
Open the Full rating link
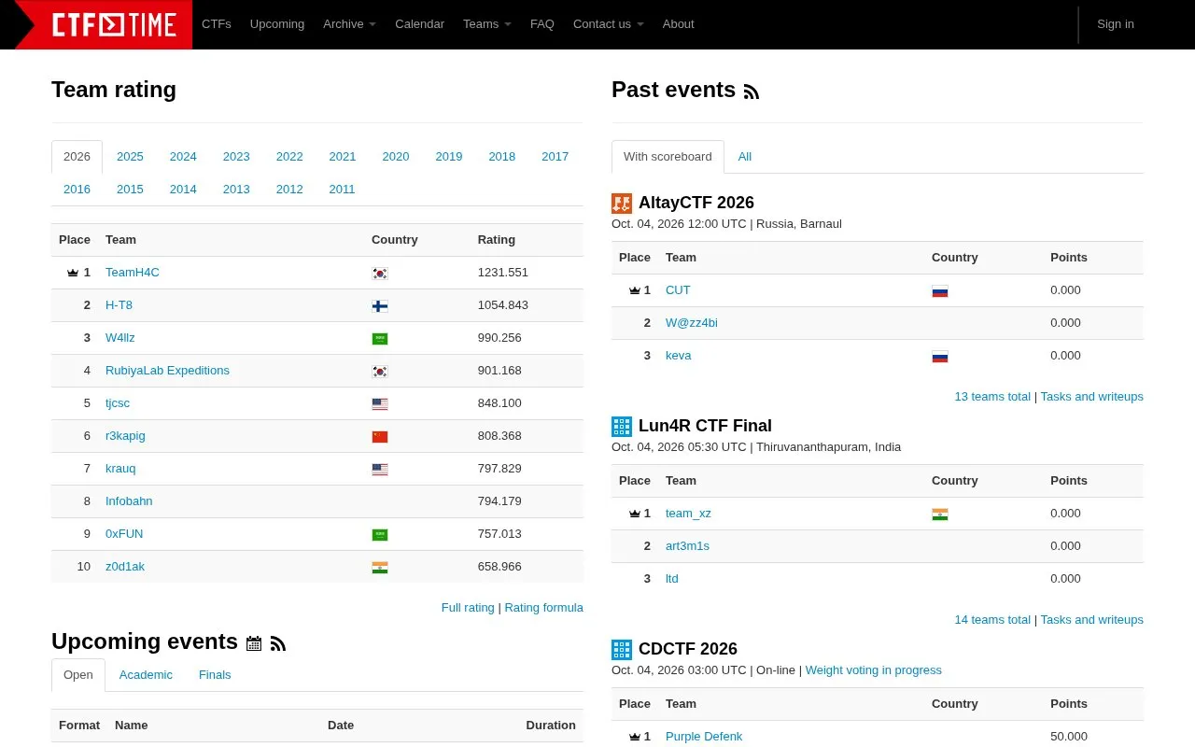468,608
